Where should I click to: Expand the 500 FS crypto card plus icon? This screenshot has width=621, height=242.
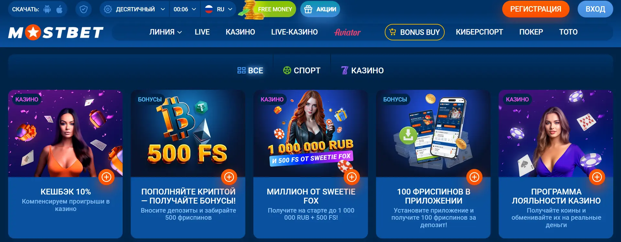tap(229, 177)
